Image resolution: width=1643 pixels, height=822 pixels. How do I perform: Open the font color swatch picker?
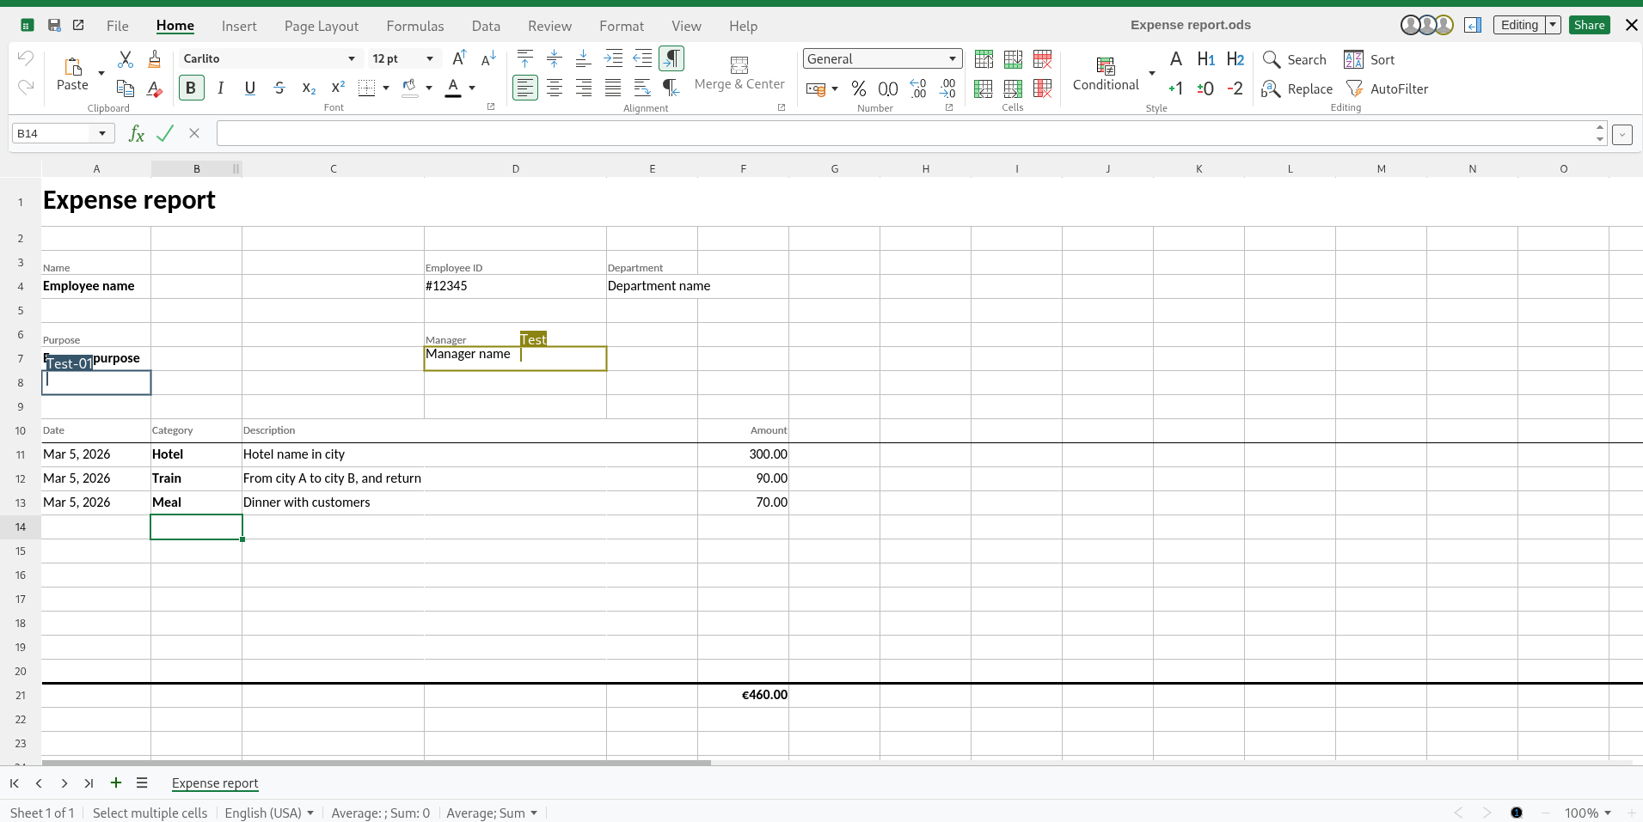tap(473, 88)
